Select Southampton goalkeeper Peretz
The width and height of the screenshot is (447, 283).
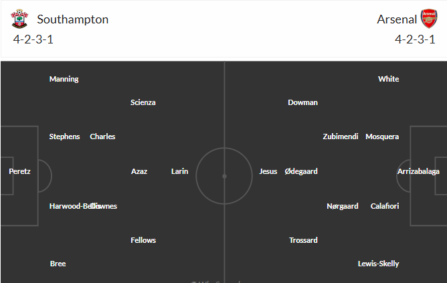pyautogui.click(x=19, y=171)
